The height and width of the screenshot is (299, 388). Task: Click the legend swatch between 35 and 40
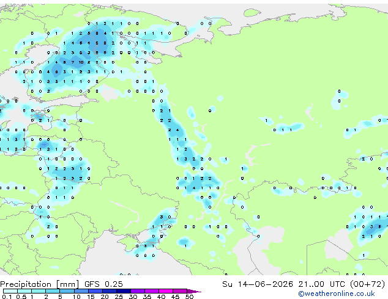coord(151,291)
